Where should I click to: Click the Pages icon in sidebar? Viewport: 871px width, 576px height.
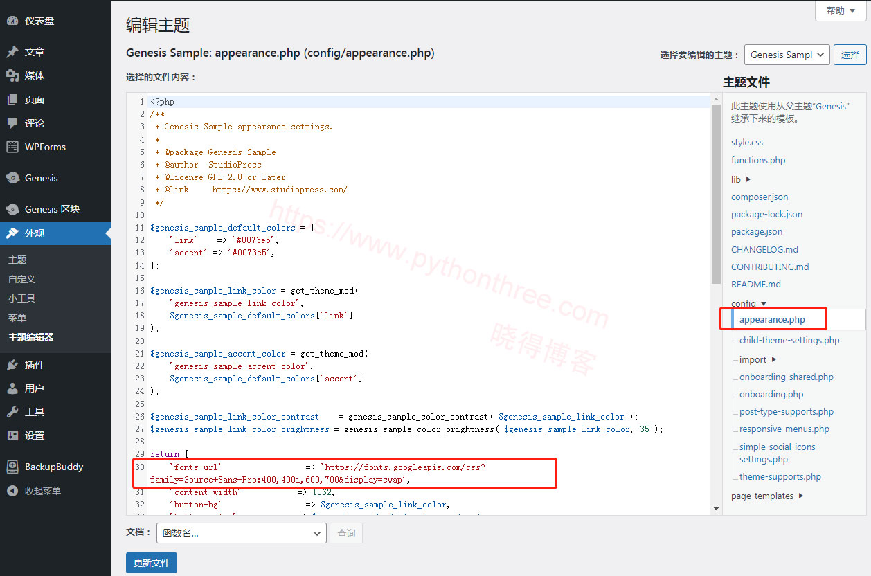point(12,100)
